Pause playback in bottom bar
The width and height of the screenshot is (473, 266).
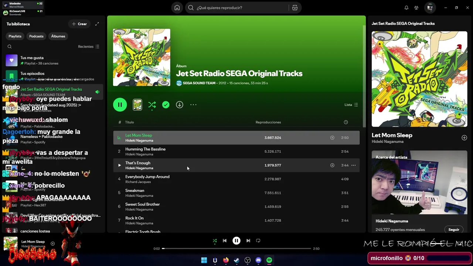236,241
